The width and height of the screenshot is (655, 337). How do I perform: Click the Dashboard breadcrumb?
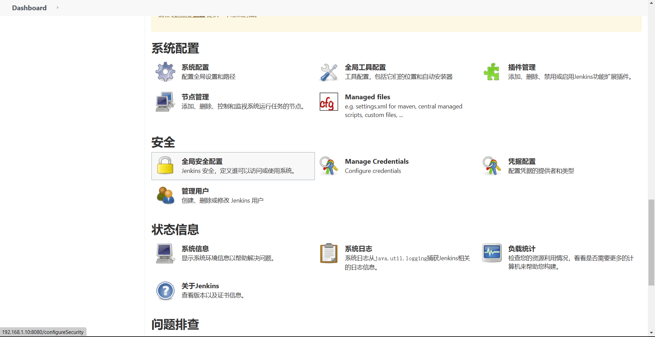(29, 8)
